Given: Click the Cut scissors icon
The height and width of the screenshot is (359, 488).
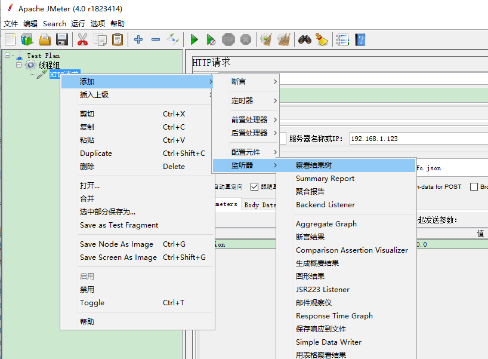Looking at the screenshot, I should [x=82, y=39].
